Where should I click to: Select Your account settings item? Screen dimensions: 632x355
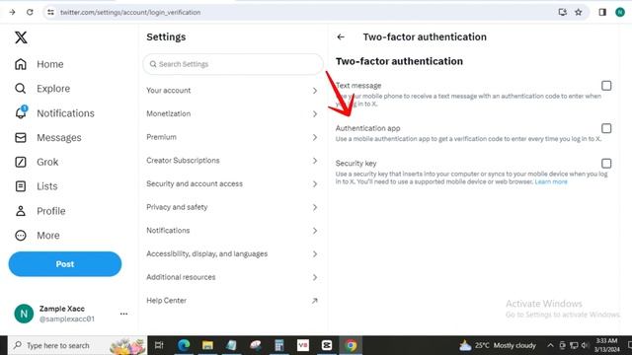pyautogui.click(x=233, y=91)
